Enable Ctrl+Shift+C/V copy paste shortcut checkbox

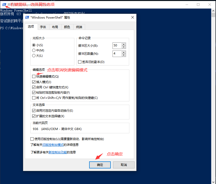point(34,98)
